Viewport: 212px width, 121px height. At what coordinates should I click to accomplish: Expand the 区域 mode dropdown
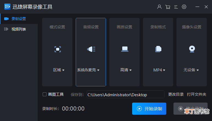click(59, 70)
